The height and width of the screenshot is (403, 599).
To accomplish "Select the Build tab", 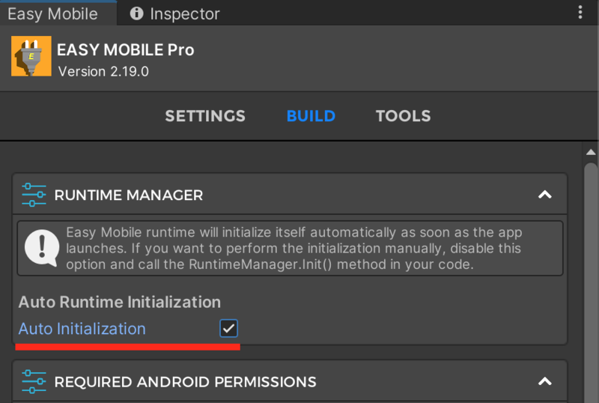I will coord(311,116).
